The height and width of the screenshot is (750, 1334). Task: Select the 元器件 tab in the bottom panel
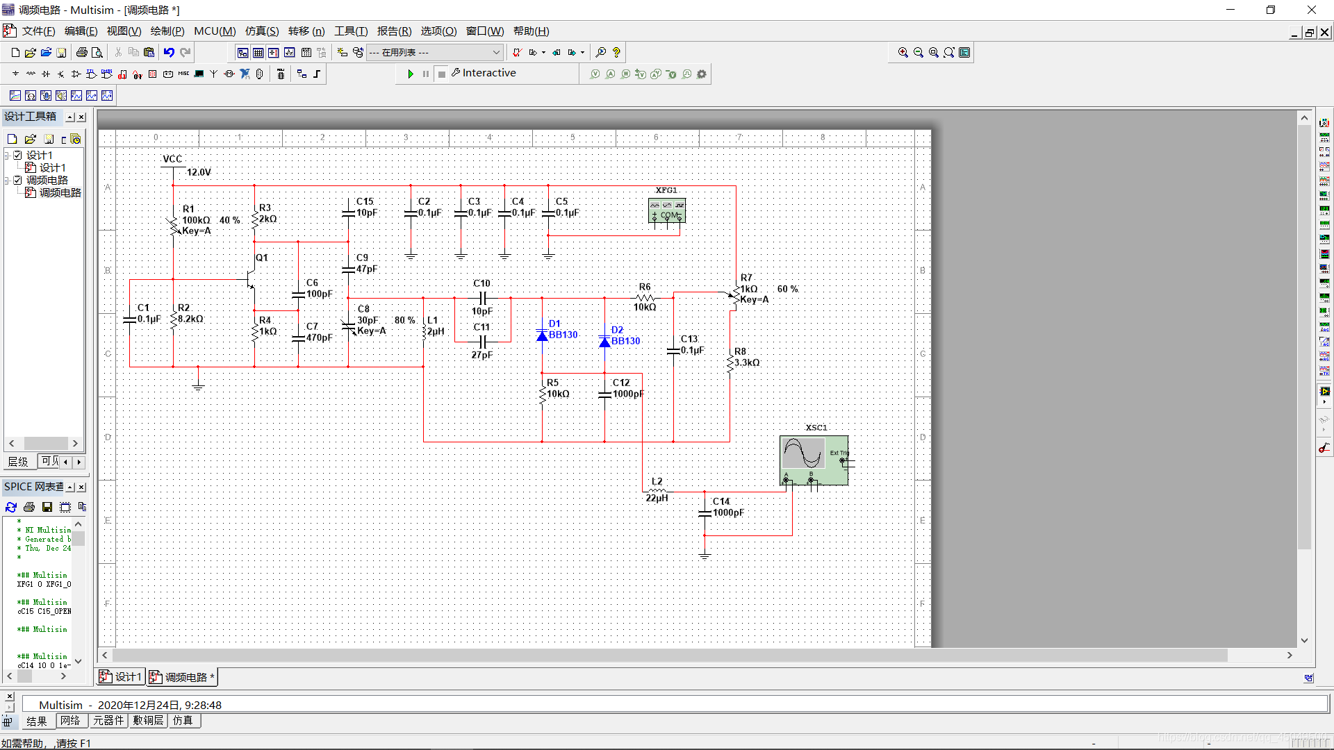point(108,721)
